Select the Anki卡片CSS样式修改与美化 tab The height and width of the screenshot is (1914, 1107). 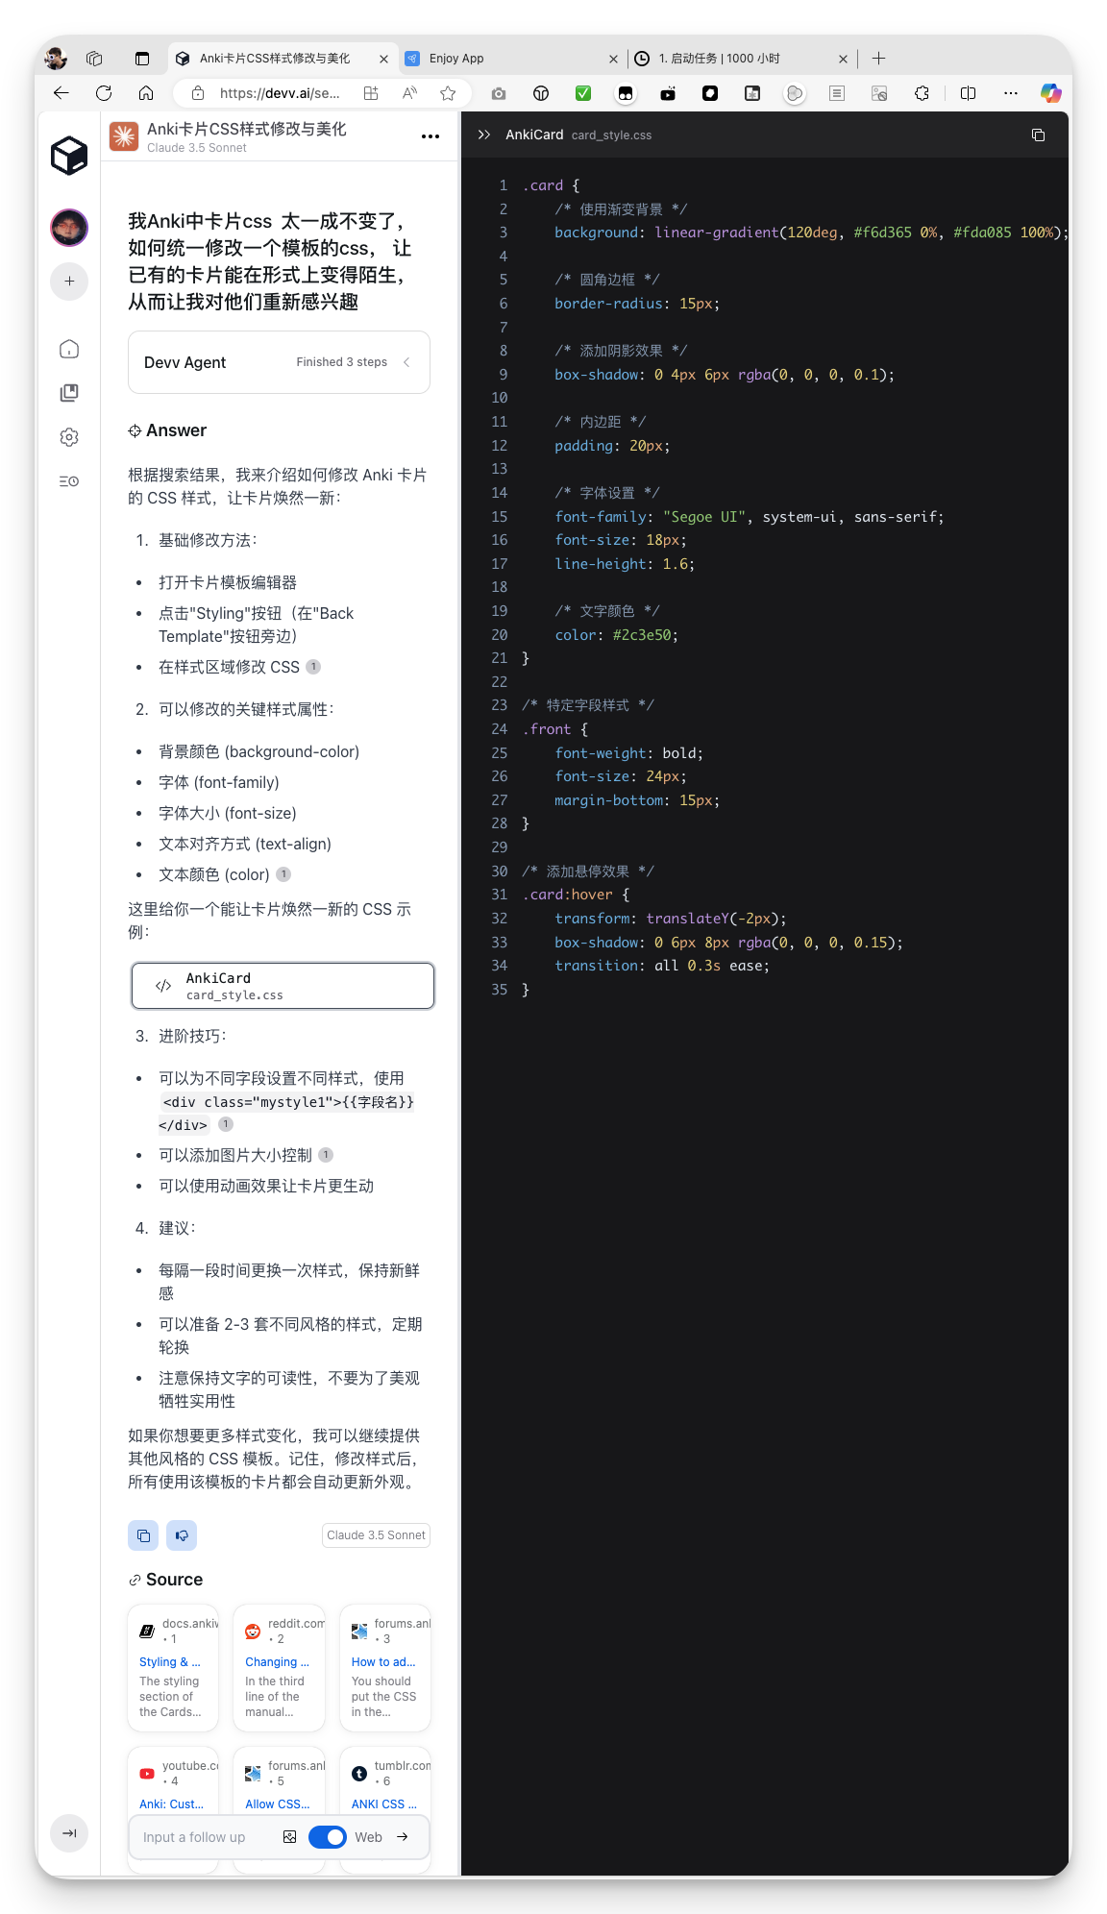point(282,59)
